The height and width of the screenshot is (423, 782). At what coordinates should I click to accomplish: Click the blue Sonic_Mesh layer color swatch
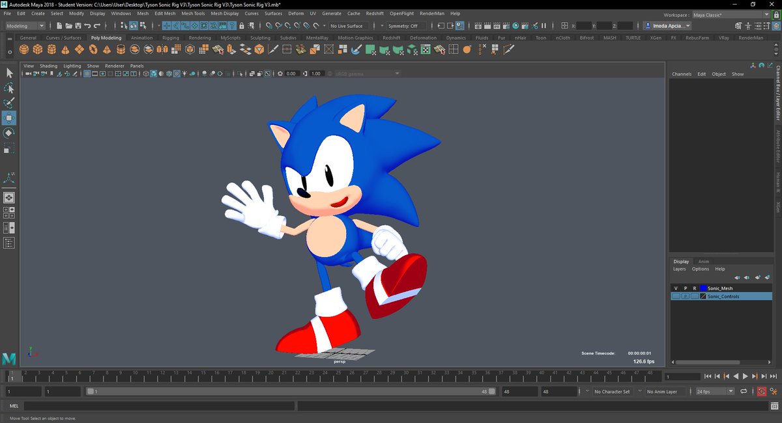pyautogui.click(x=703, y=288)
